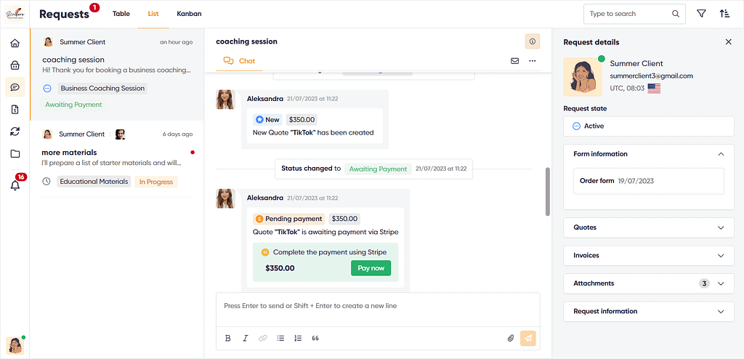Screen dimensions: 744x359
Task: Expand the Quotes section
Action: (649, 227)
